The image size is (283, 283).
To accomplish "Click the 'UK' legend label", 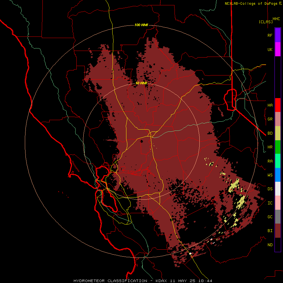I will pos(270,49).
